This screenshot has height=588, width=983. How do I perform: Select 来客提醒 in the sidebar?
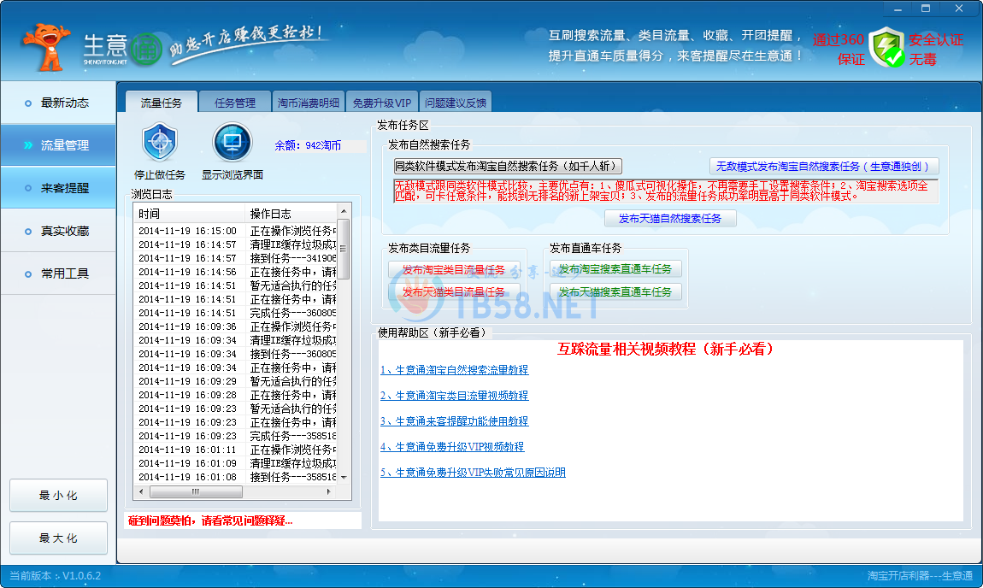pos(57,187)
